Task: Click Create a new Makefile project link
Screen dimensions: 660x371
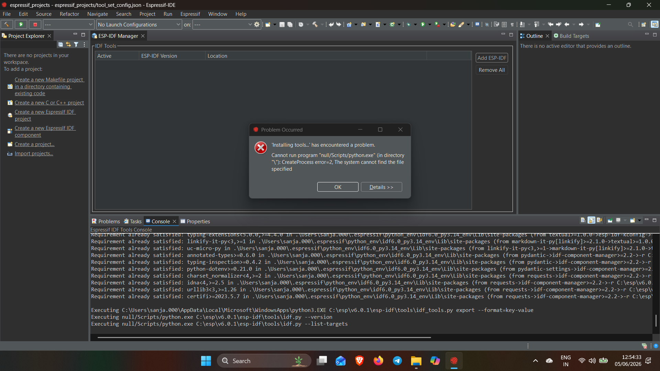Action: (49, 86)
